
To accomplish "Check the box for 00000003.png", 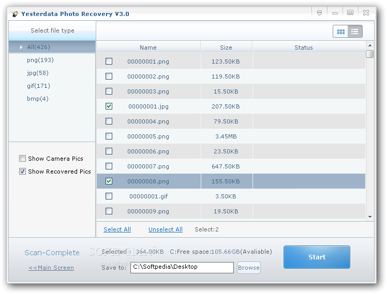I will 109,91.
